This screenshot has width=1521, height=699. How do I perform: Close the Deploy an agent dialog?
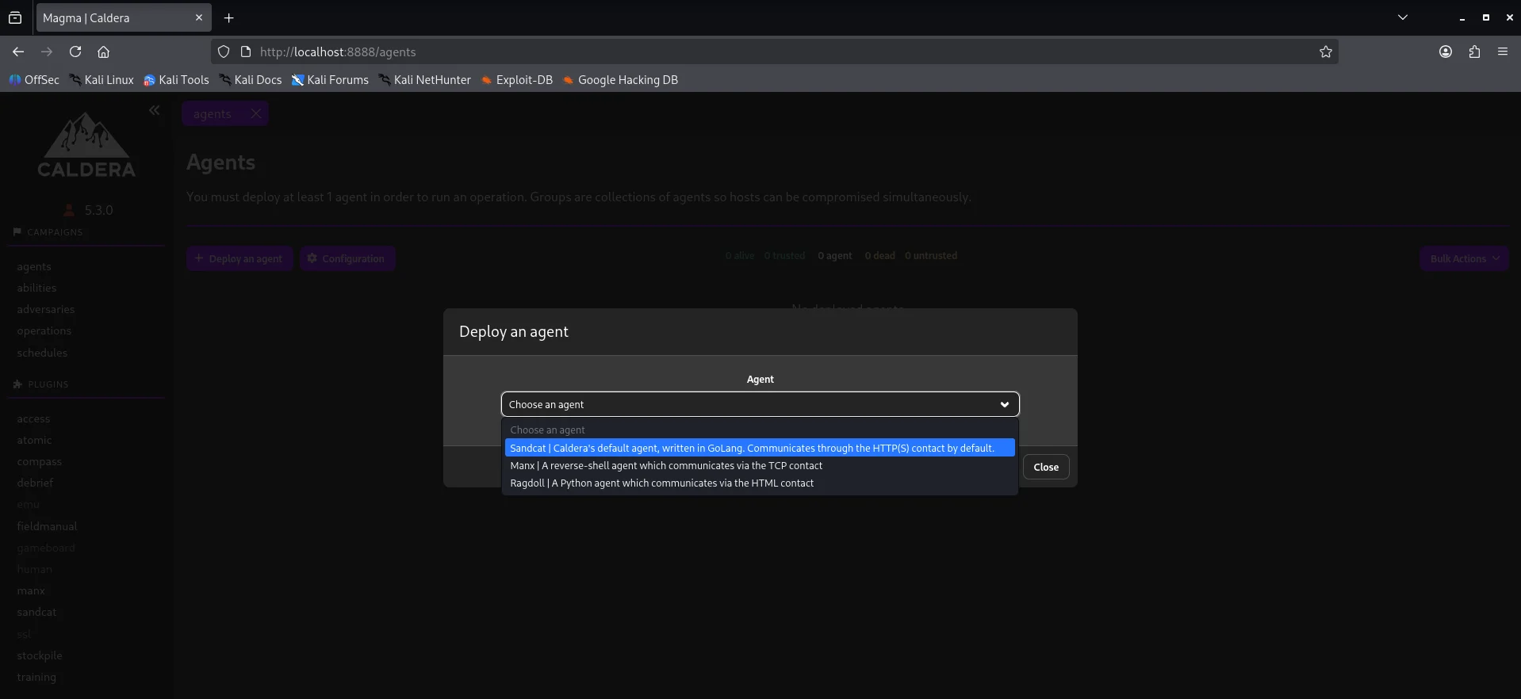click(1045, 467)
